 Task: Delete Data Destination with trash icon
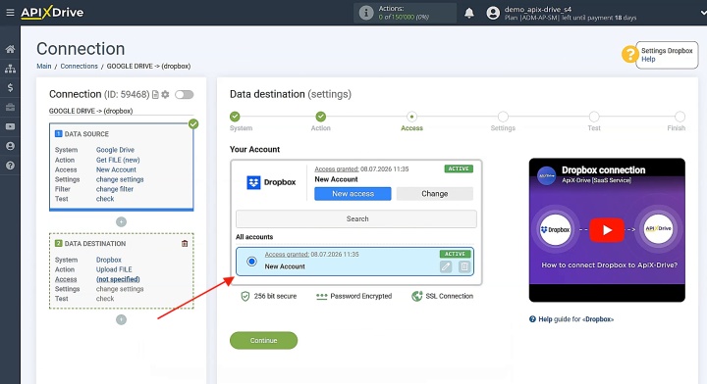point(185,244)
